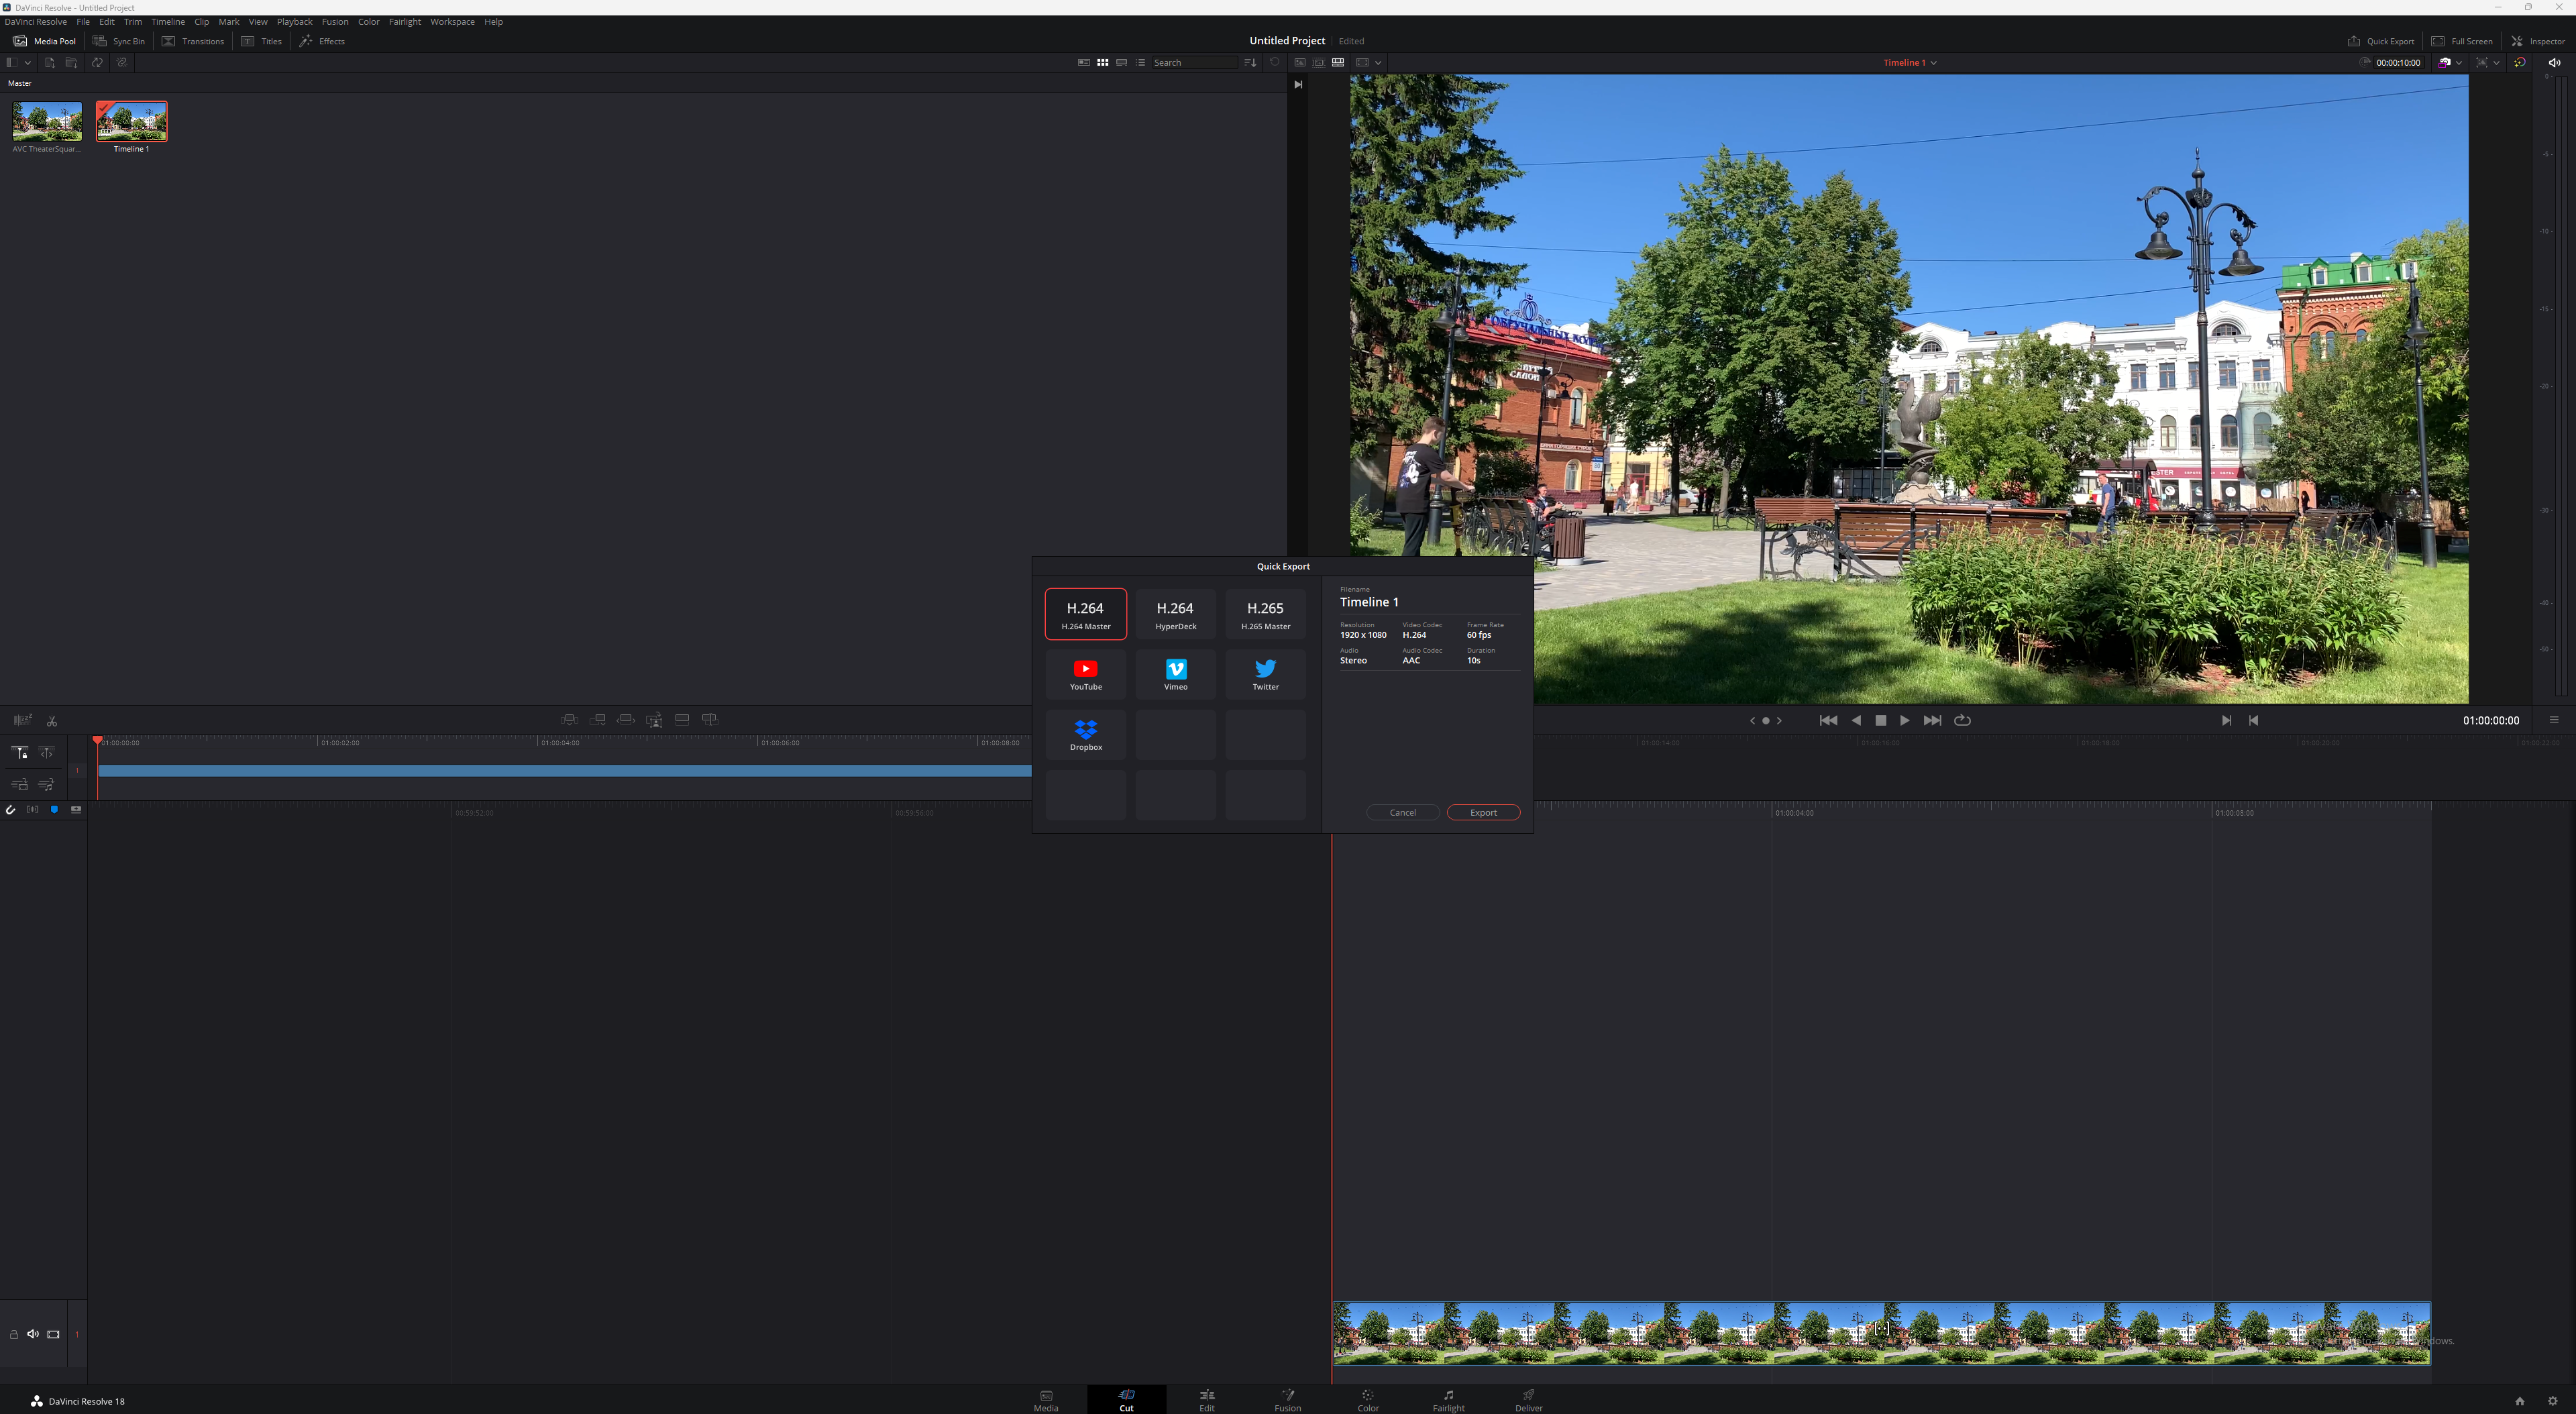Click Quick Export in top toolbar
Viewport: 2576px width, 1414px height.
pyautogui.click(x=2381, y=41)
